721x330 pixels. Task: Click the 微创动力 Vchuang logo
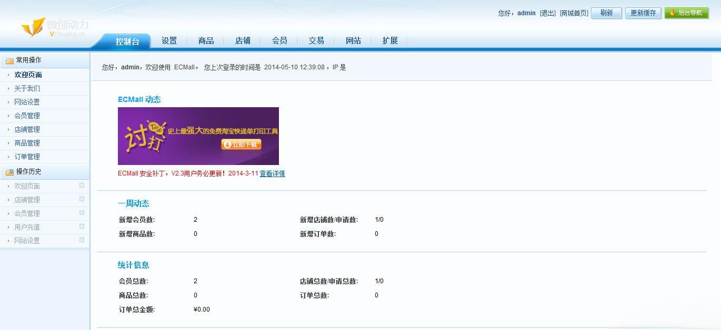click(x=55, y=28)
